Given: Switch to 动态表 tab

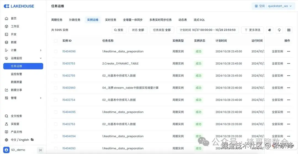Looking at the screenshot, I should (x=183, y=20).
